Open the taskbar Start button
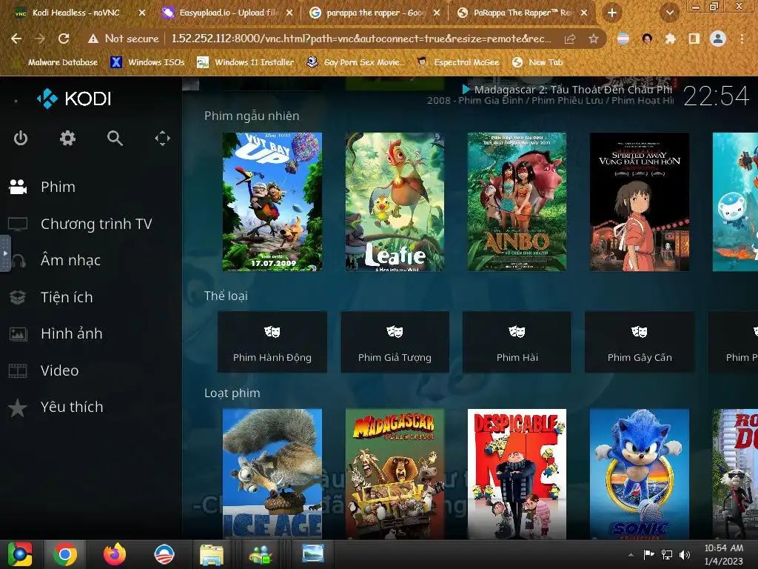Screen dimensions: 758x569 [19, 554]
